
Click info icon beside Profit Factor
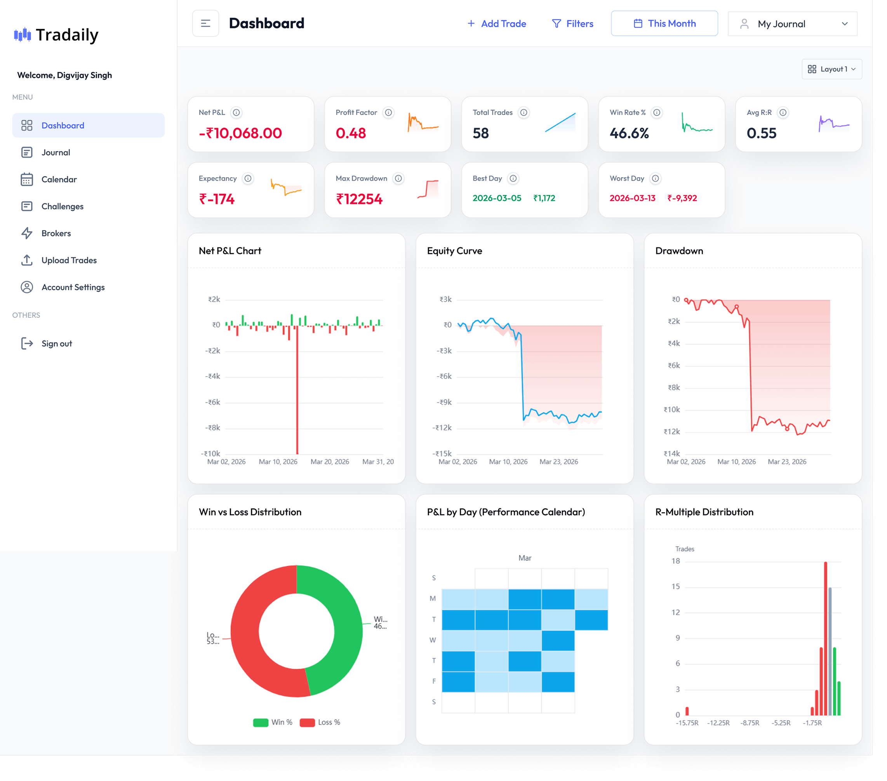[388, 112]
